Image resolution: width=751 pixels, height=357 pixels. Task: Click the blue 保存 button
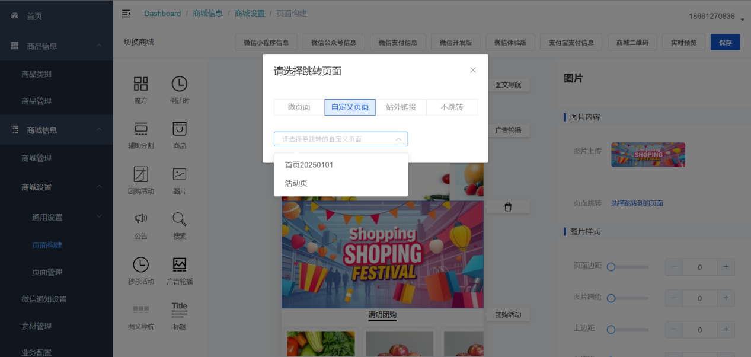tap(725, 43)
